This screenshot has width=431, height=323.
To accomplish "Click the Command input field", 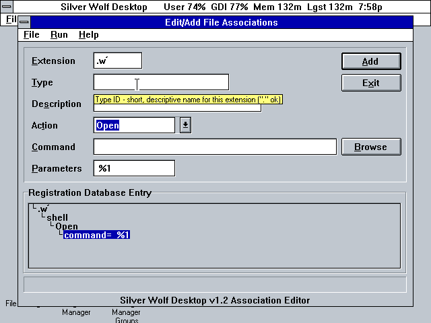I will click(x=215, y=147).
